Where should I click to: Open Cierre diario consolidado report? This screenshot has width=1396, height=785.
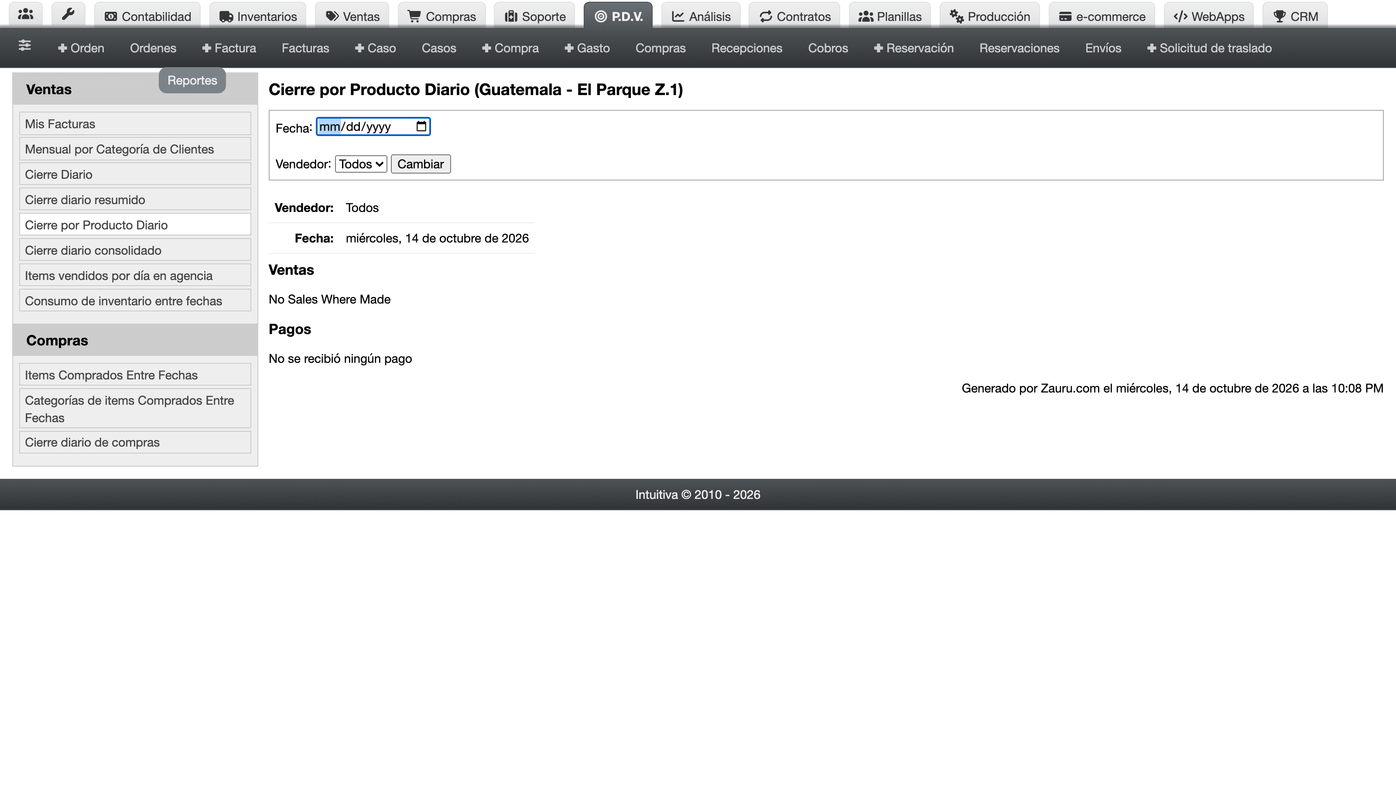click(135, 250)
